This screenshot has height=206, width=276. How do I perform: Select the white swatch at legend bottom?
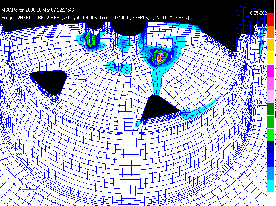[x=271, y=199]
